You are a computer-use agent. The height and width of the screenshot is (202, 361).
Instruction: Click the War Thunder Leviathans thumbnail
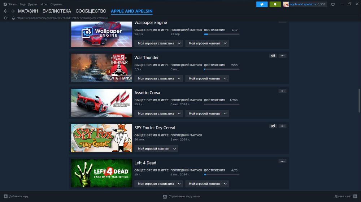(x=101, y=68)
